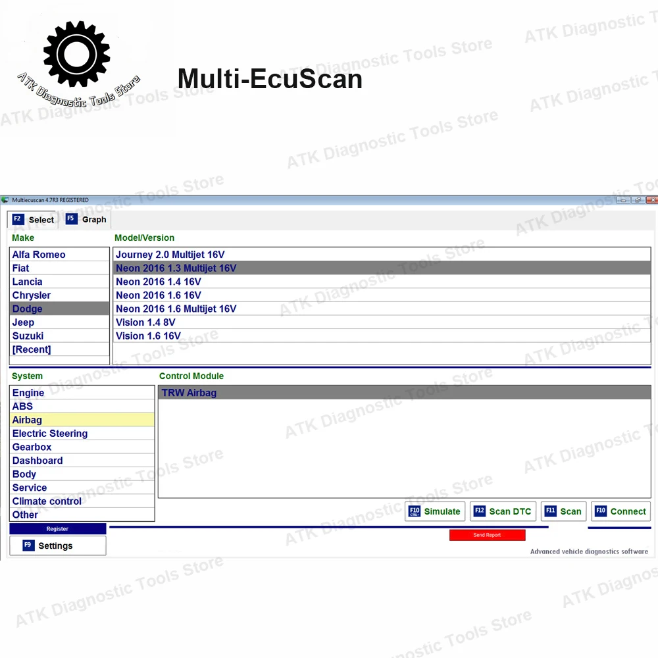
Task: Click the F10 icon beside Connect
Action: [601, 511]
